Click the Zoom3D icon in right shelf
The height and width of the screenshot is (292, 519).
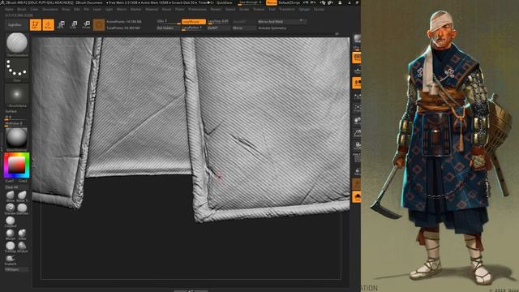click(x=357, y=133)
